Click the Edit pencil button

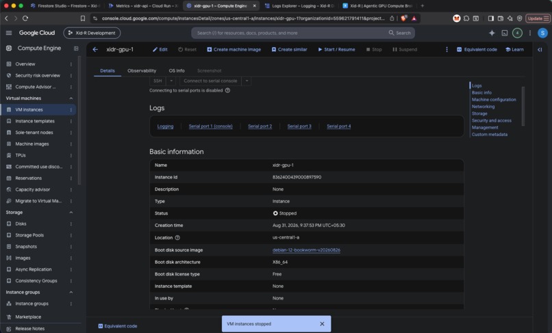point(160,50)
